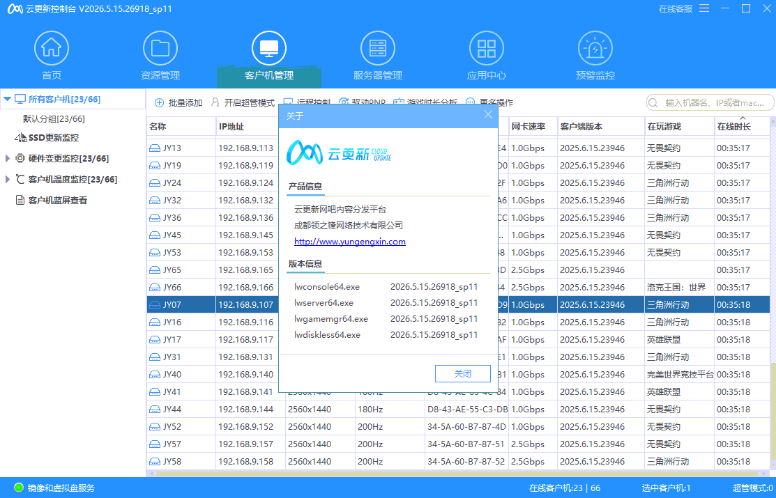This screenshot has width=776, height=498.
Task: Click the machine name search field
Action: [x=710, y=103]
